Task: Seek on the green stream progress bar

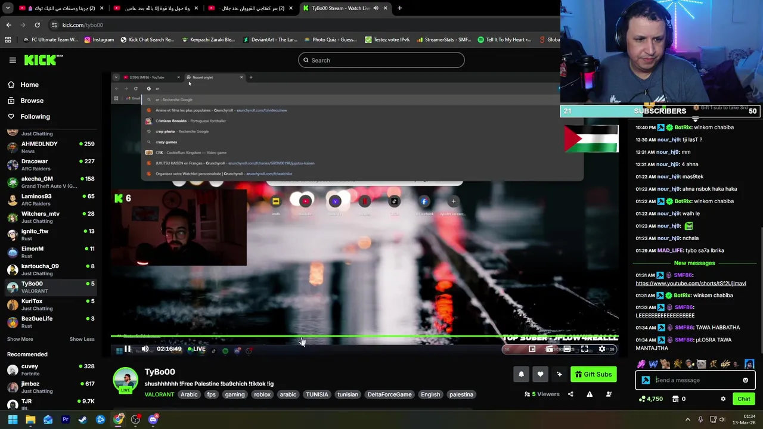Action: point(364,337)
